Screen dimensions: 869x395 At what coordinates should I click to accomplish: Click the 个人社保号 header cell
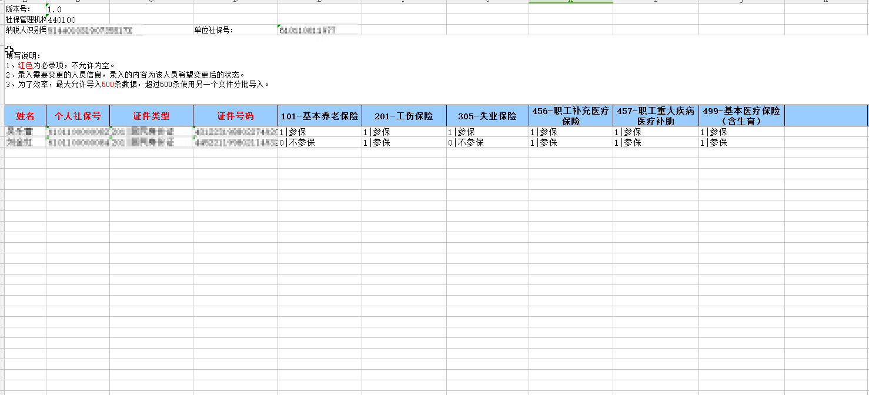[78, 116]
